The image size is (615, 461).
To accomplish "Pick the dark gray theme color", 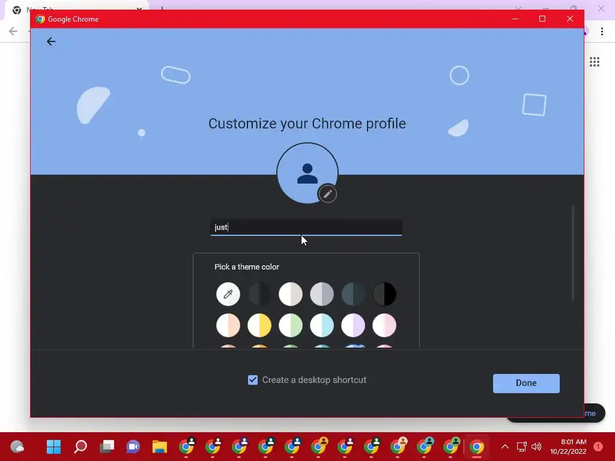I will 259,294.
